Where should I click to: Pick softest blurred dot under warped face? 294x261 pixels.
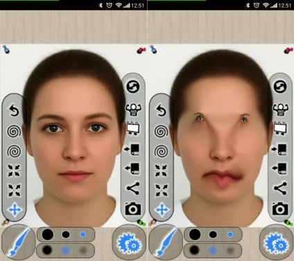pyautogui.click(x=230, y=250)
